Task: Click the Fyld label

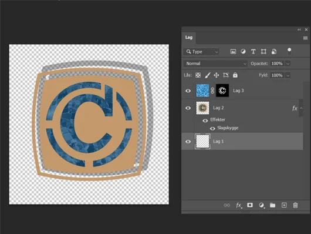Action: (x=263, y=75)
